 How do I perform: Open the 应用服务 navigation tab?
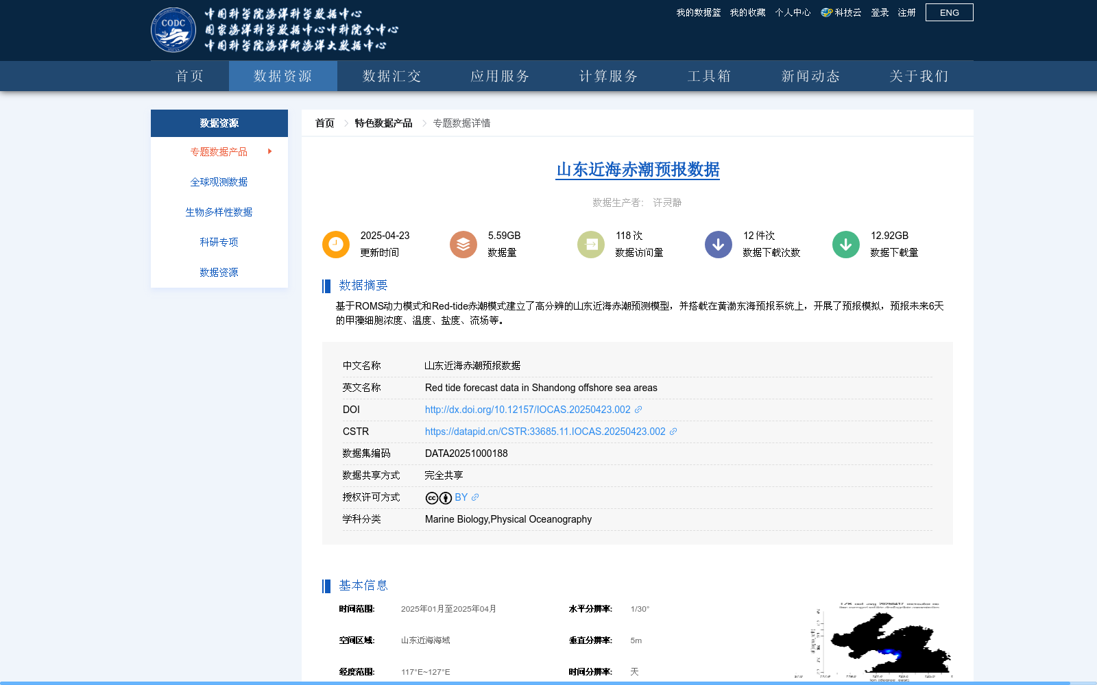[x=500, y=76]
